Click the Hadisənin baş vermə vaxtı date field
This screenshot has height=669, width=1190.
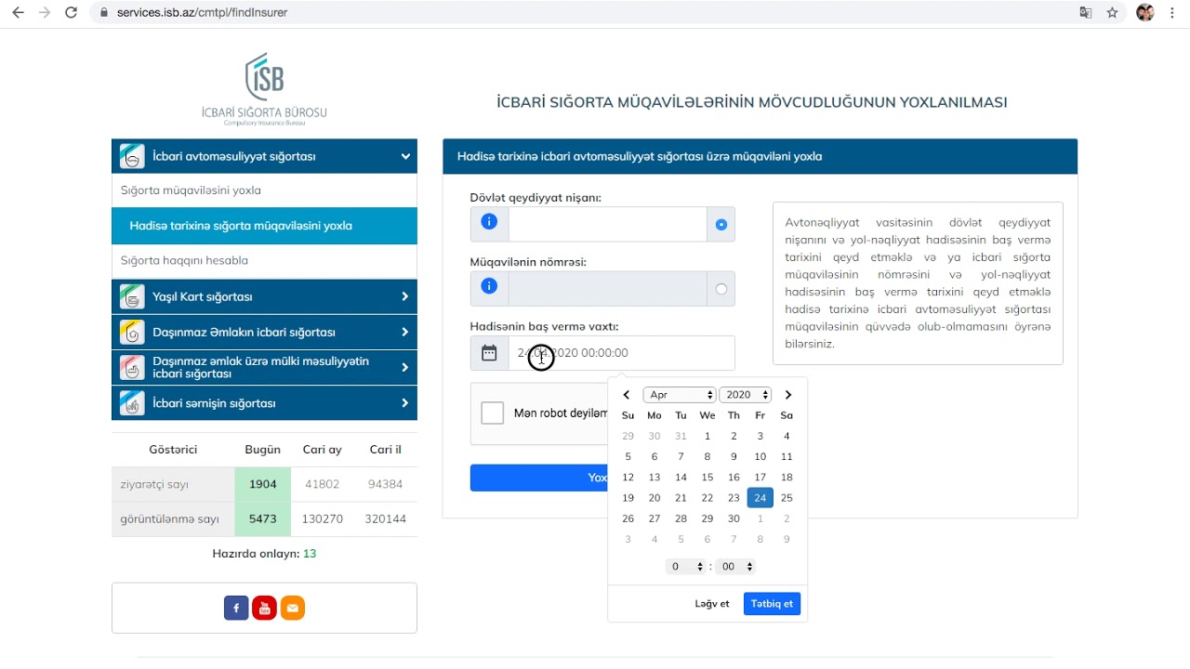click(621, 353)
